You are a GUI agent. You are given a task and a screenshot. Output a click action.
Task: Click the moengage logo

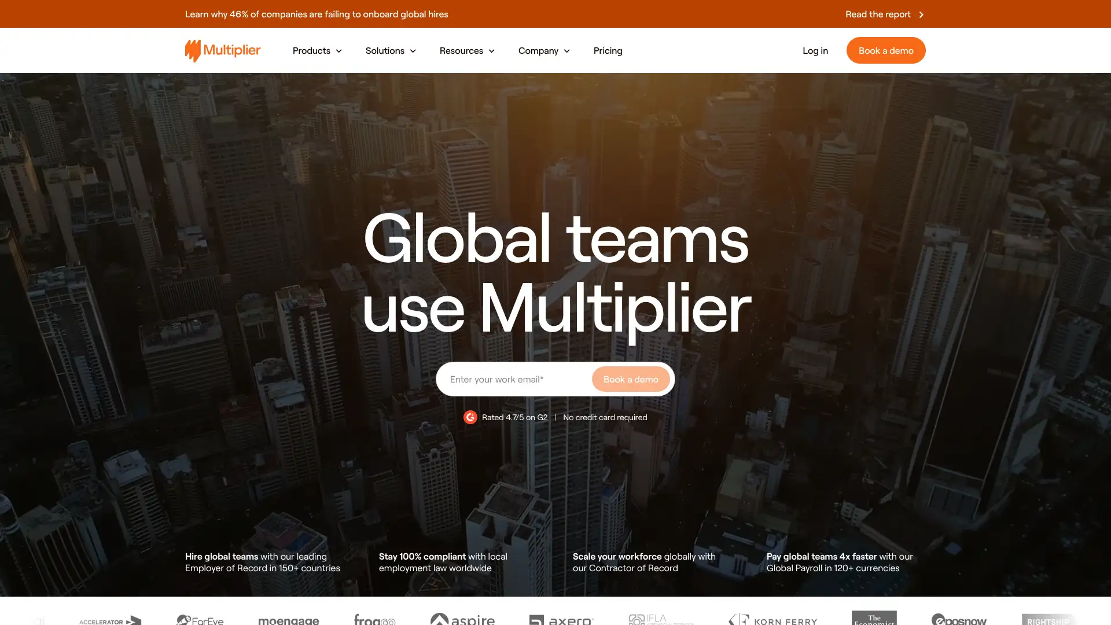[289, 620]
